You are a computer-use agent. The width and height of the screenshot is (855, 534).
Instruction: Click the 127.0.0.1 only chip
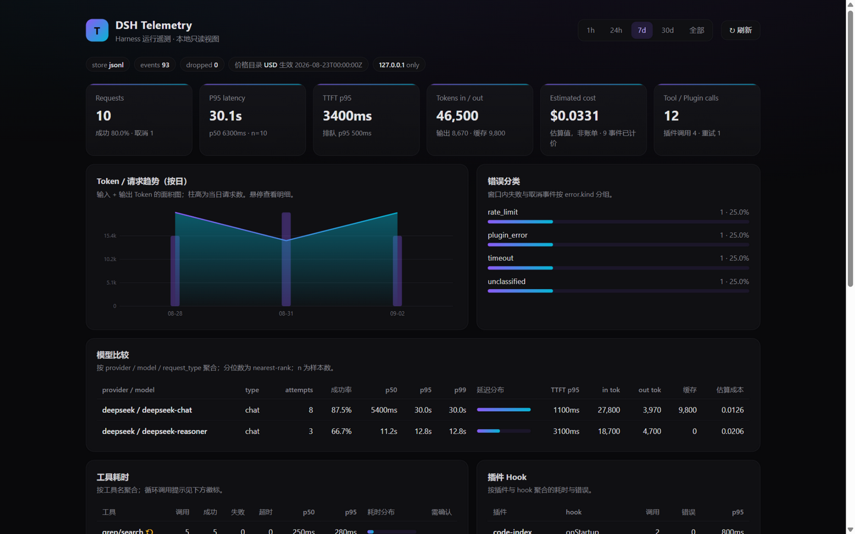[399, 65]
